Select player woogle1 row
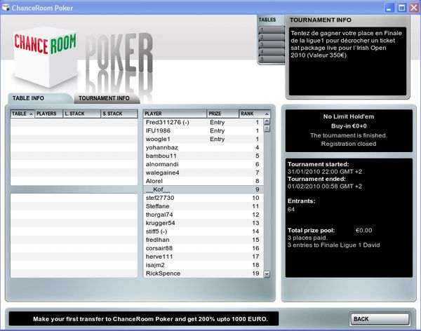 (x=203, y=139)
